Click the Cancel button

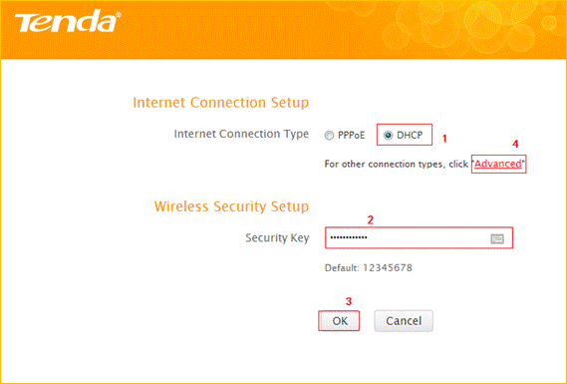(x=404, y=320)
